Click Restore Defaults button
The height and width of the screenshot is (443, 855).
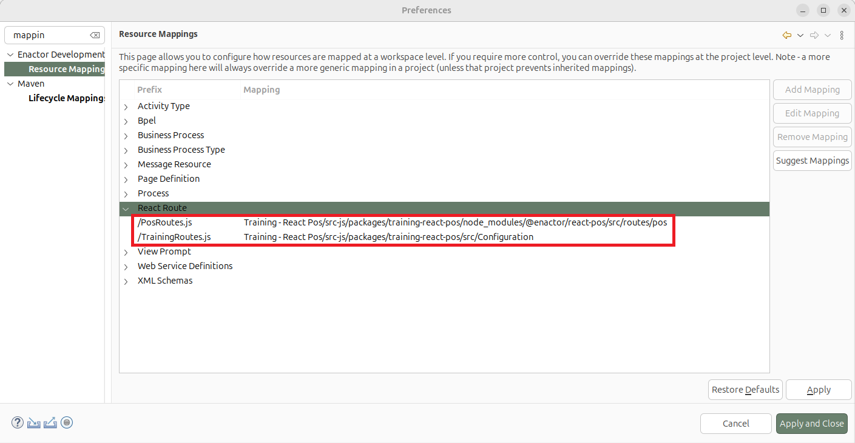click(x=745, y=390)
